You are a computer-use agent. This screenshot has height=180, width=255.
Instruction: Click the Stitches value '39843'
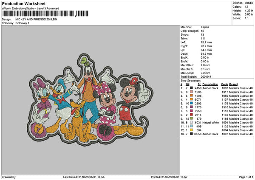249,3
